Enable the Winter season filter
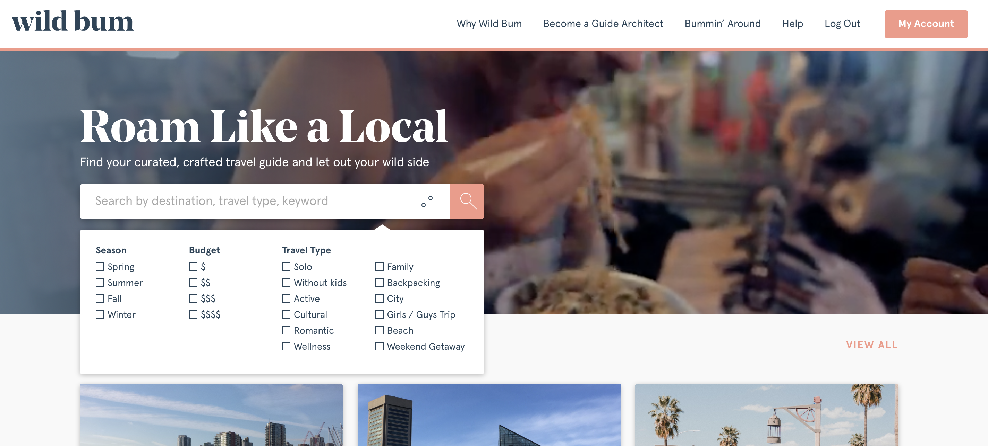The width and height of the screenshot is (988, 446). click(100, 314)
